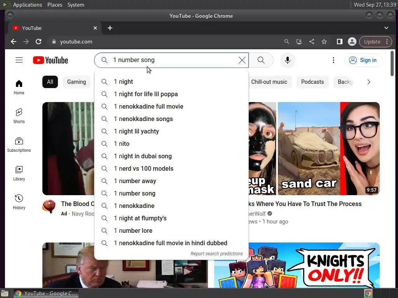This screenshot has width=398, height=298.
Task: Open Shorts in the sidebar
Action: tap(19, 116)
